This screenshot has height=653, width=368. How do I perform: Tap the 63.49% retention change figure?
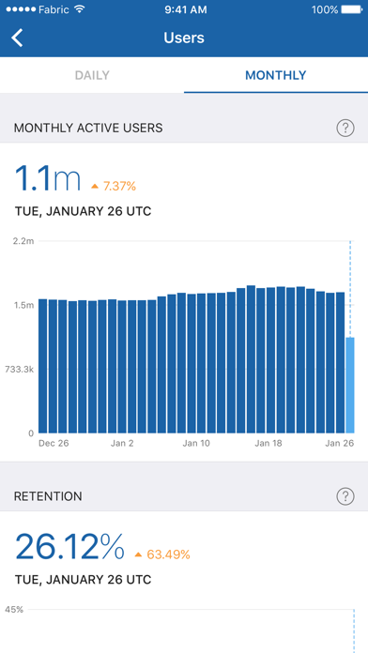(168, 554)
